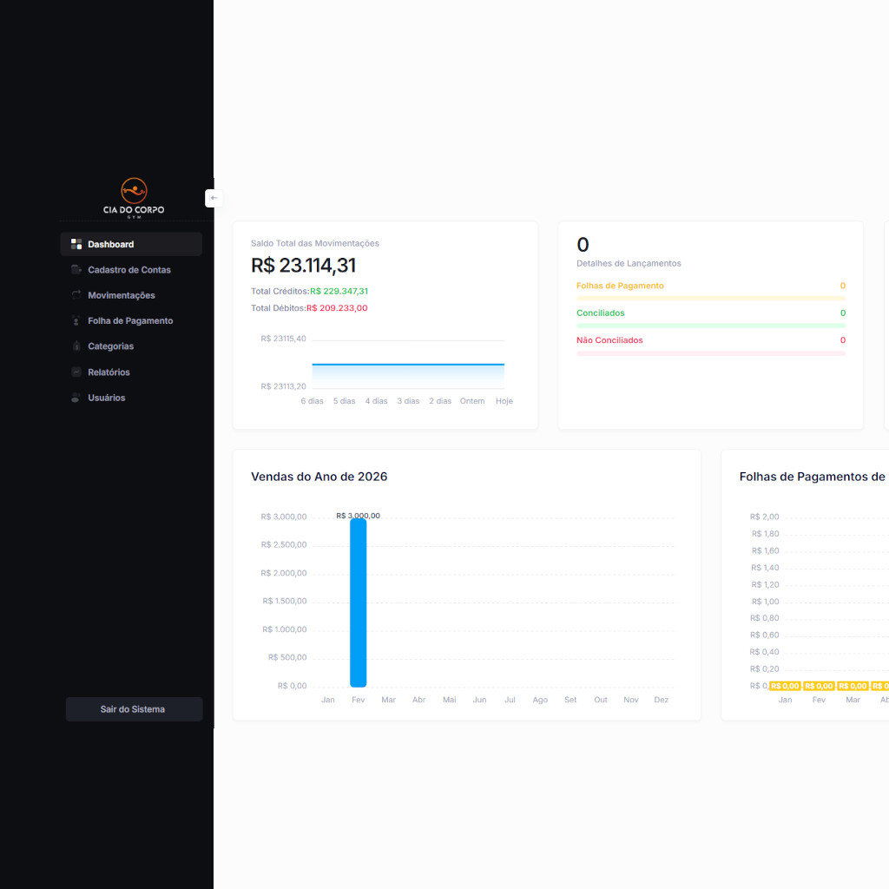Select the Folhas de Pagamento label
The height and width of the screenshot is (889, 889).
pyautogui.click(x=620, y=286)
